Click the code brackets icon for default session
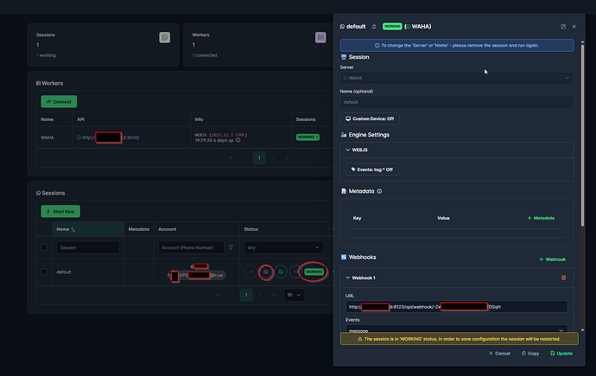Screen dimensions: 596x376 coord(295,271)
